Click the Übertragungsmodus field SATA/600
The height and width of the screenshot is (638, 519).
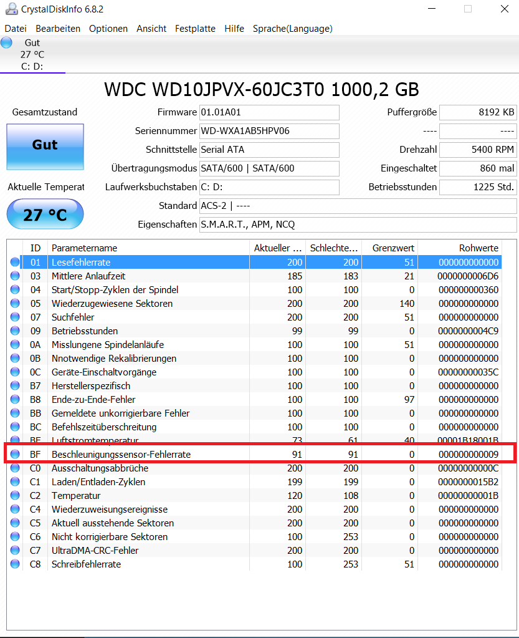(269, 168)
